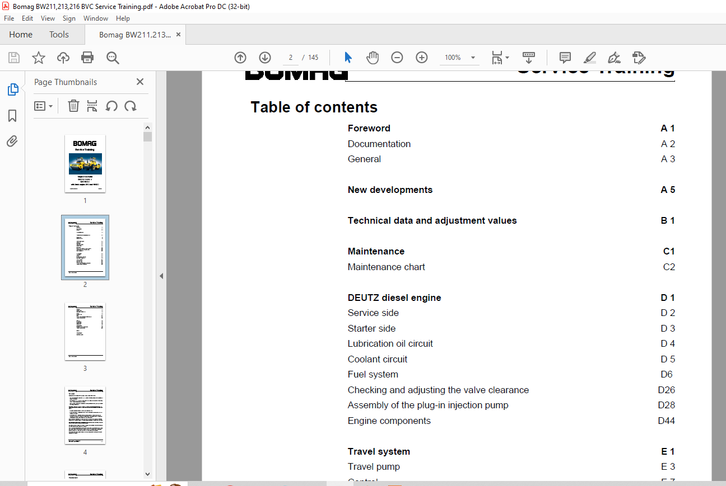This screenshot has height=486, width=726.
Task: Click the Table of contents heading
Action: [x=314, y=107]
